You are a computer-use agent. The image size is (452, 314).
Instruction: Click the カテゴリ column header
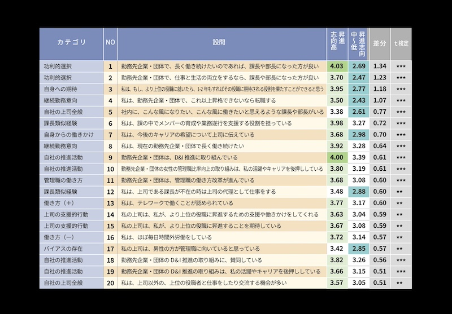click(71, 42)
